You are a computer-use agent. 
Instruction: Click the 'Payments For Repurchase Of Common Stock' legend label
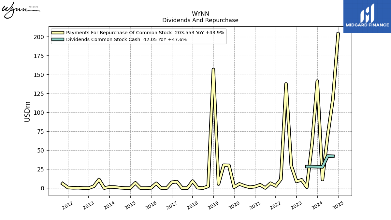pyautogui.click(x=119, y=33)
